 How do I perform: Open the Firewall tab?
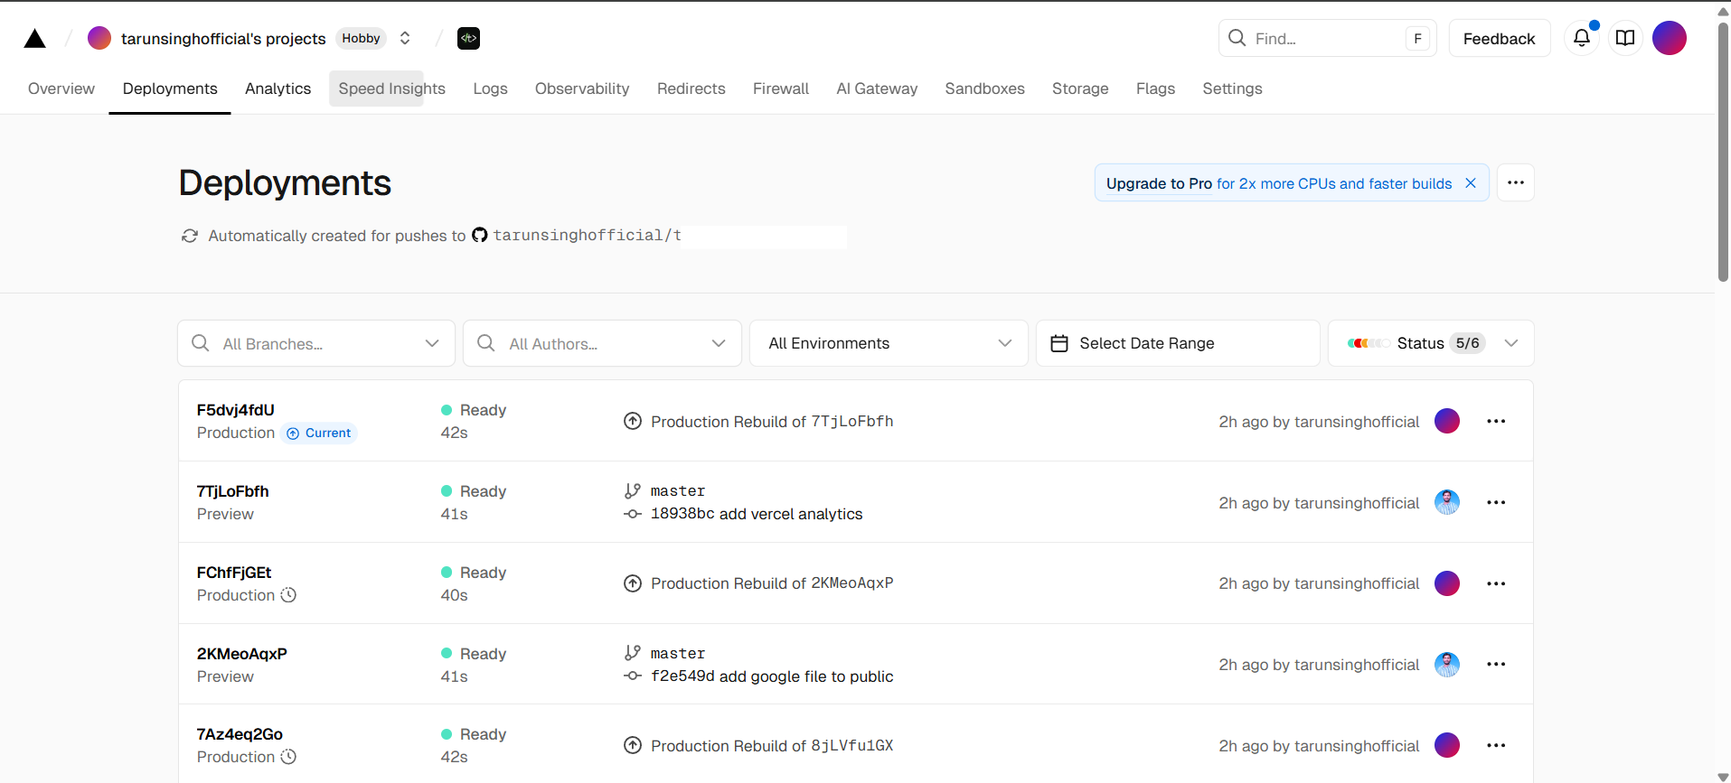781,89
